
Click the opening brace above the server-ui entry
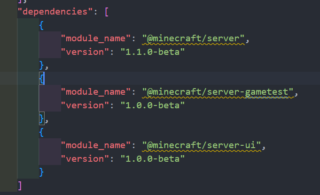coord(41,132)
